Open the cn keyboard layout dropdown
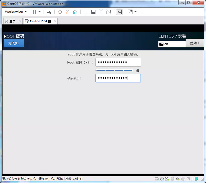The width and height of the screenshot is (206, 183). click(x=172, y=44)
